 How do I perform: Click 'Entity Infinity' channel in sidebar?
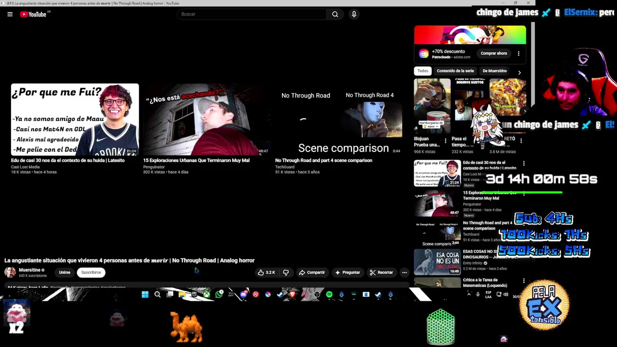click(x=473, y=263)
